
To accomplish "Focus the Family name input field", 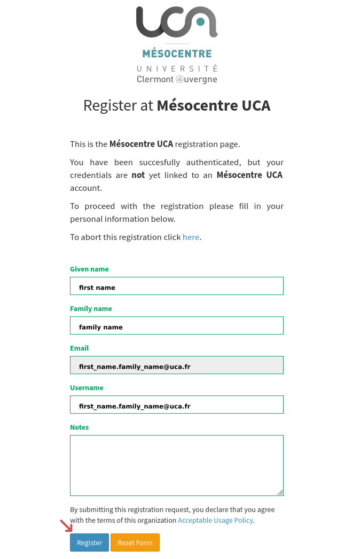I will point(176,325).
